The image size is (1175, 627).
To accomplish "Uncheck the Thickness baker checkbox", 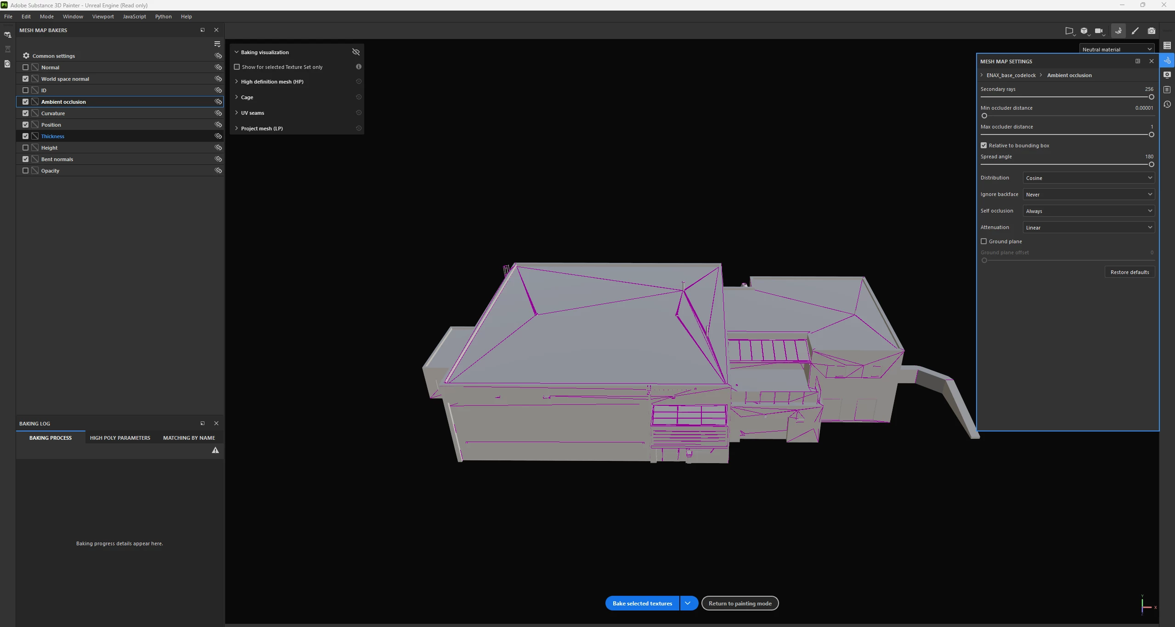I will tap(26, 136).
